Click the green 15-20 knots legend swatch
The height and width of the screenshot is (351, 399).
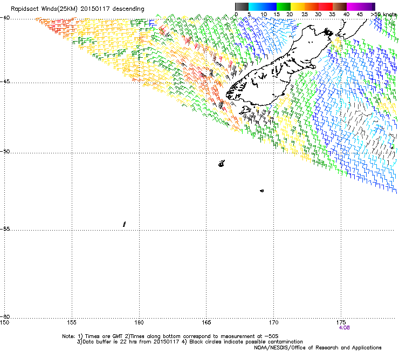284,6
